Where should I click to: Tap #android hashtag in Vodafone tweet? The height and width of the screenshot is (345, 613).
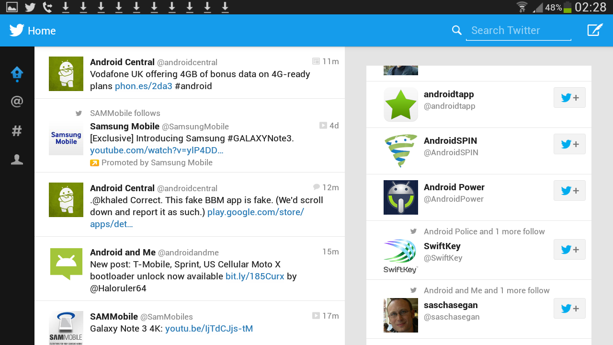click(193, 86)
